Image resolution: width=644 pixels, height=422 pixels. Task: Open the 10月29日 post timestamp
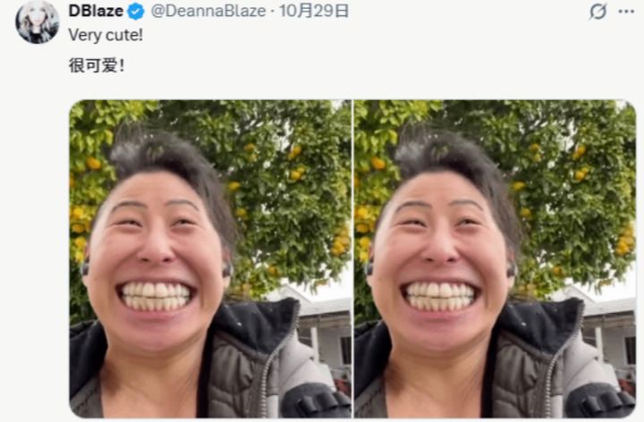pos(314,11)
